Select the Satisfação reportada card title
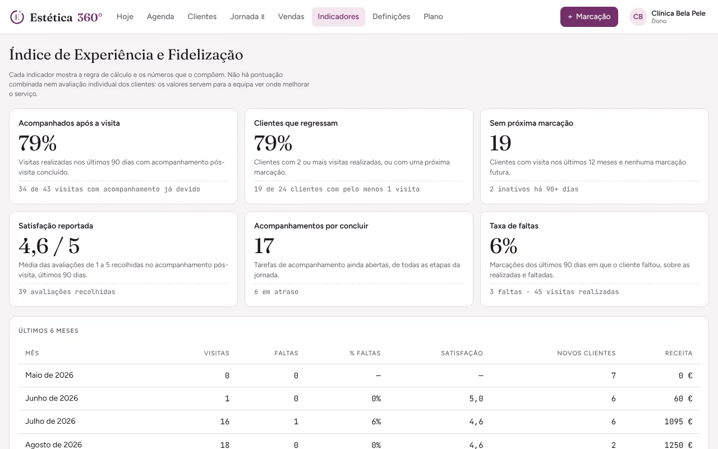718x449 pixels. (x=56, y=226)
